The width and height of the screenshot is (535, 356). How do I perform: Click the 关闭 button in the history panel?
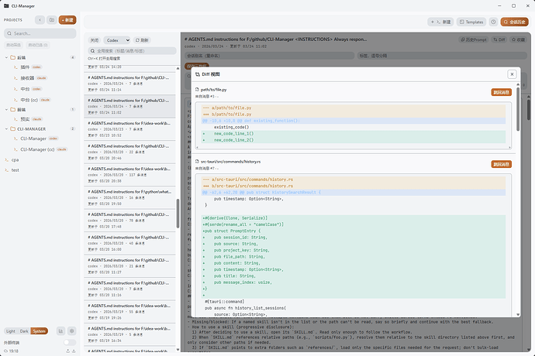[94, 40]
